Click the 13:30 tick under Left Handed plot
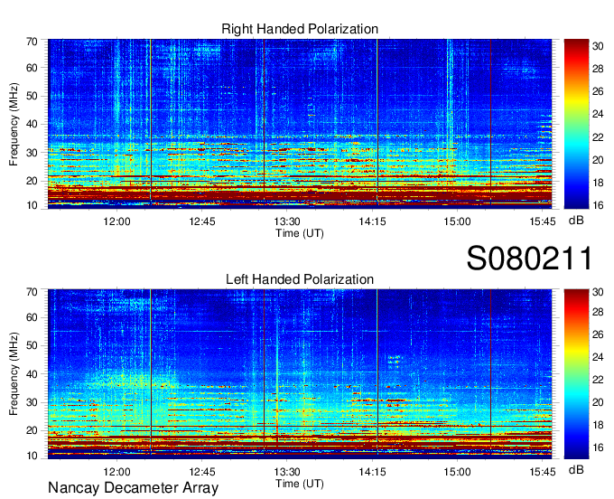The width and height of the screenshot is (614, 499). (x=287, y=472)
